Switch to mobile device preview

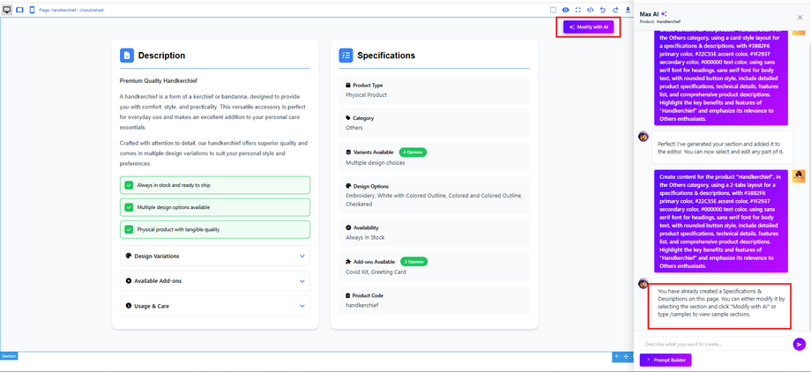click(32, 9)
